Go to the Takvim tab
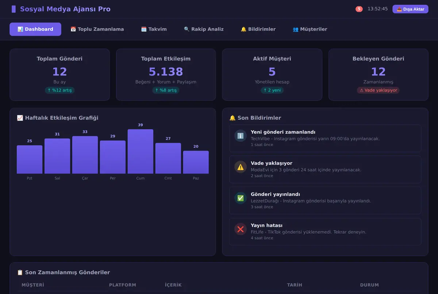Image resolution: width=438 pixels, height=294 pixels. pos(154,29)
